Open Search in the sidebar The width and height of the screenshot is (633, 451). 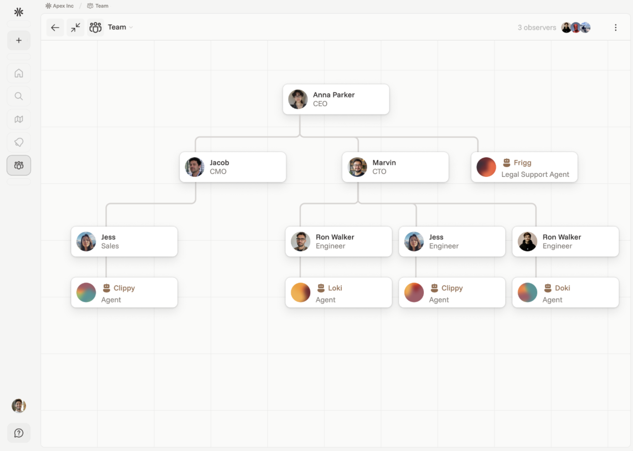tap(19, 96)
